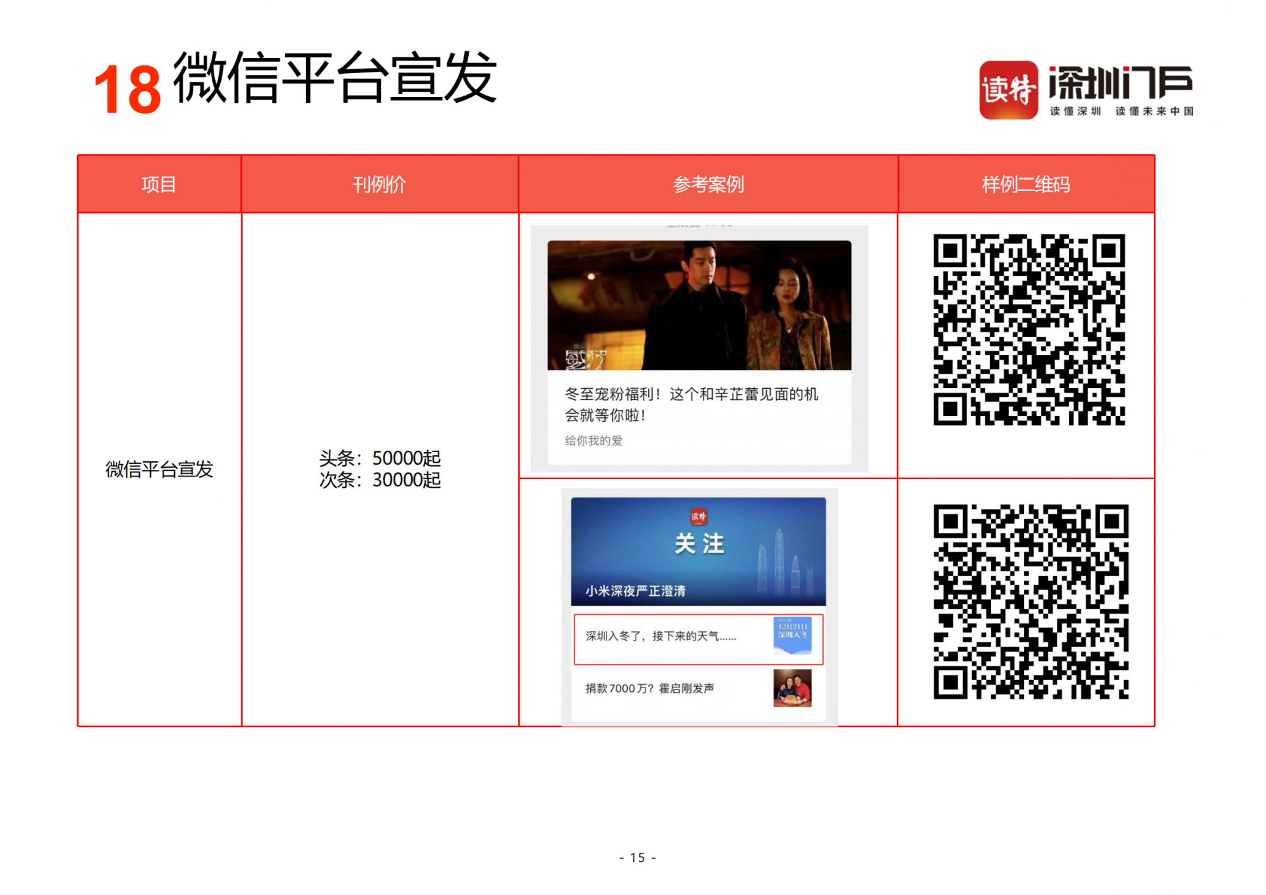The image size is (1266, 895).
Task: Select the bottom sample QR code
Action: click(1031, 602)
